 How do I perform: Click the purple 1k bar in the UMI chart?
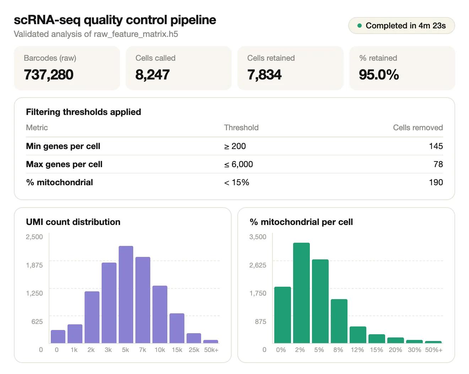[75, 334]
